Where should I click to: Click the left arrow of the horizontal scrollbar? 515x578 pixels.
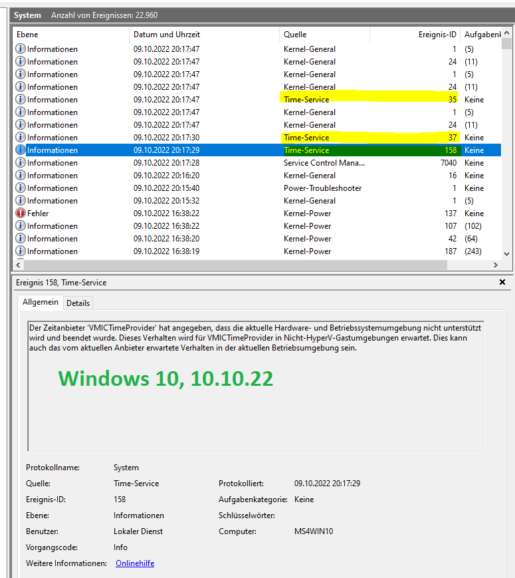coord(18,265)
